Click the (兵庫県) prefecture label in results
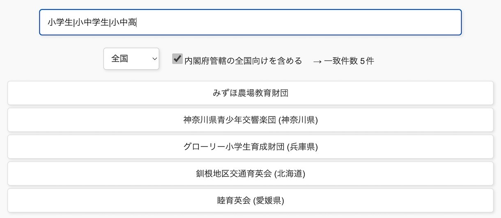Screen dimensions: 501x218 302,147
